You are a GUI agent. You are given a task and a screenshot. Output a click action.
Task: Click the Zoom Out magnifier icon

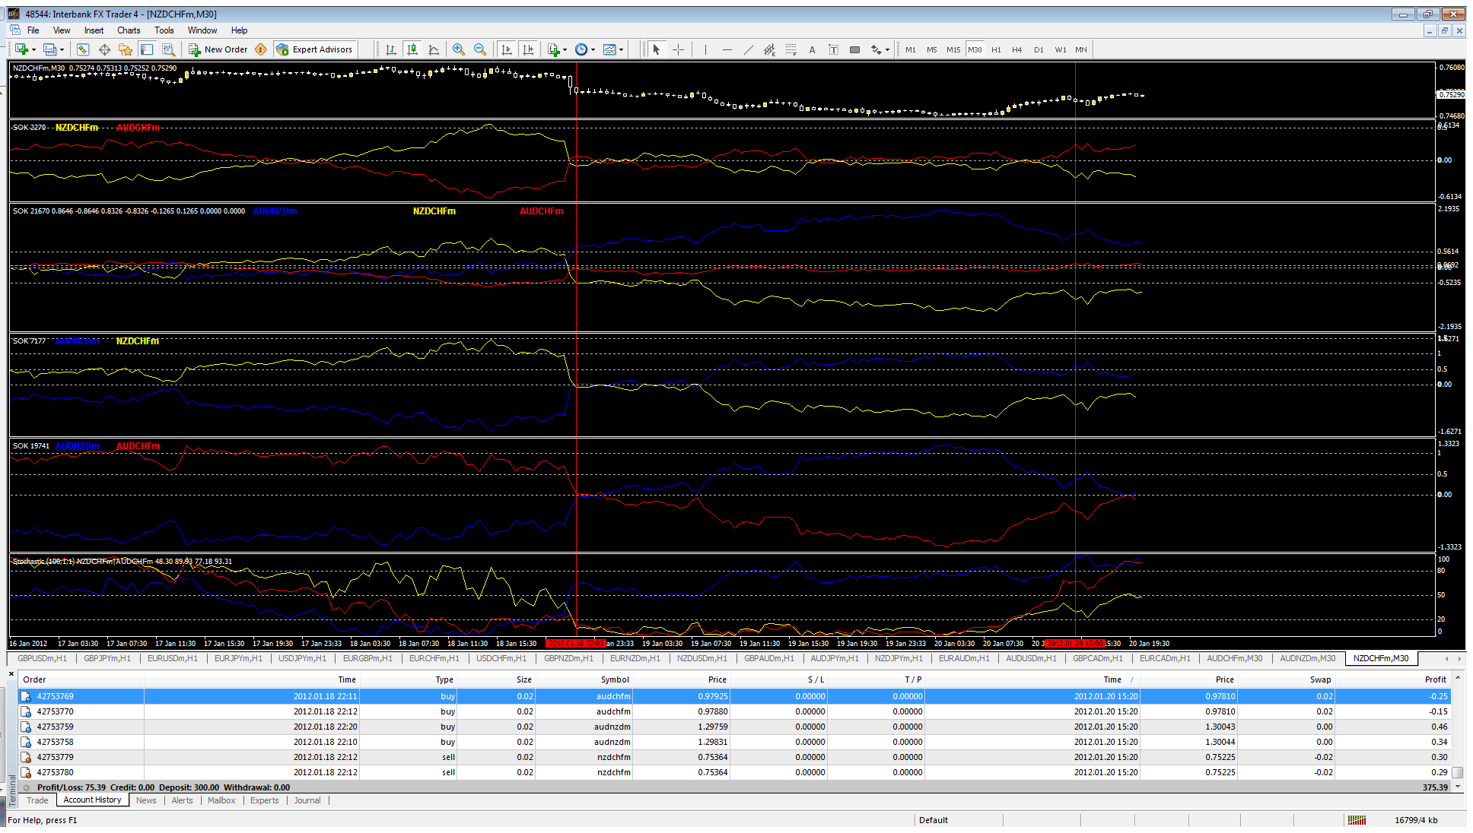tap(479, 49)
